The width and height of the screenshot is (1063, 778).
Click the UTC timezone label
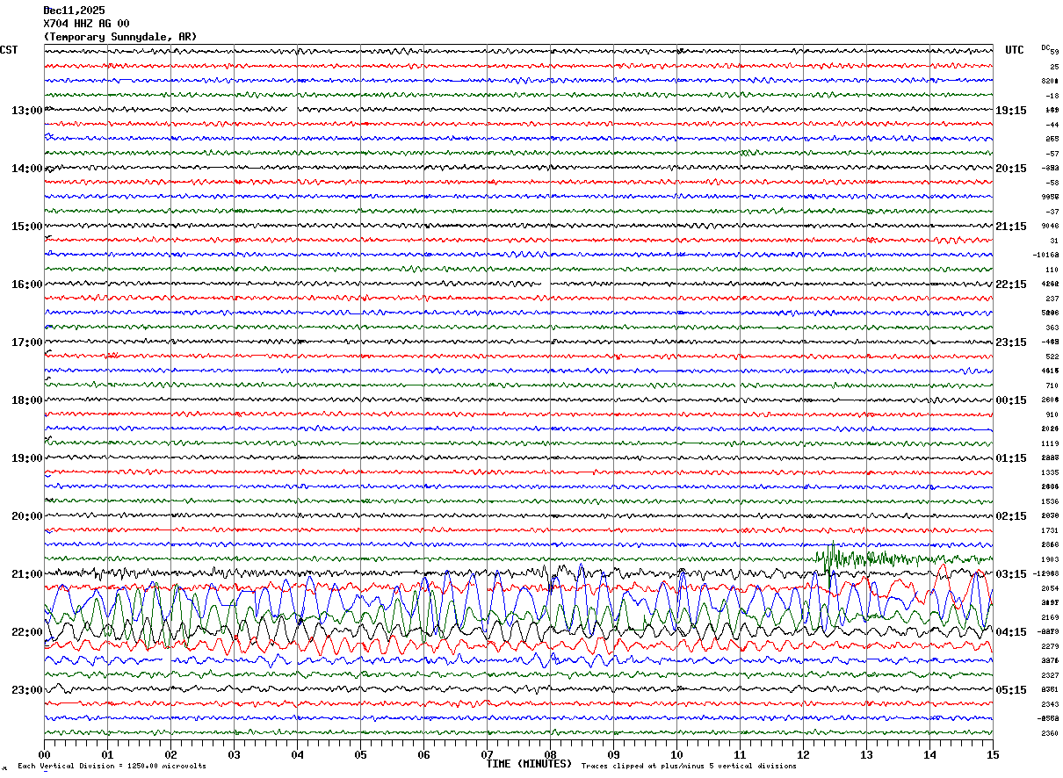(x=1014, y=50)
